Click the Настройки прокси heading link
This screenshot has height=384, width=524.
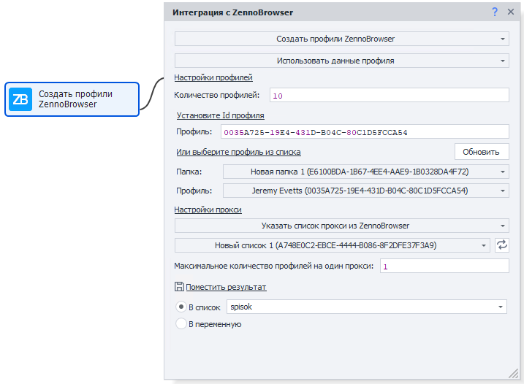pyautogui.click(x=208, y=210)
